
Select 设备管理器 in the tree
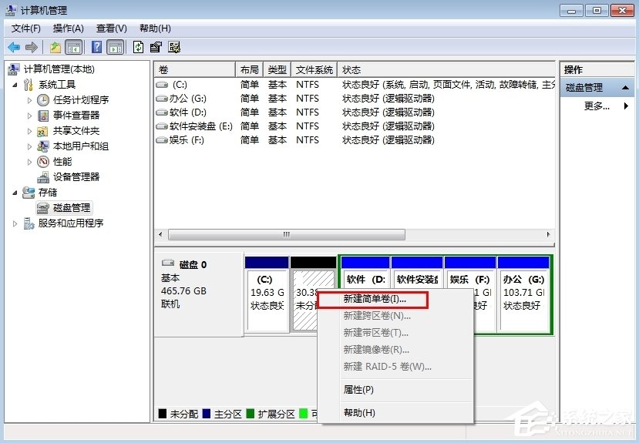tap(76, 177)
